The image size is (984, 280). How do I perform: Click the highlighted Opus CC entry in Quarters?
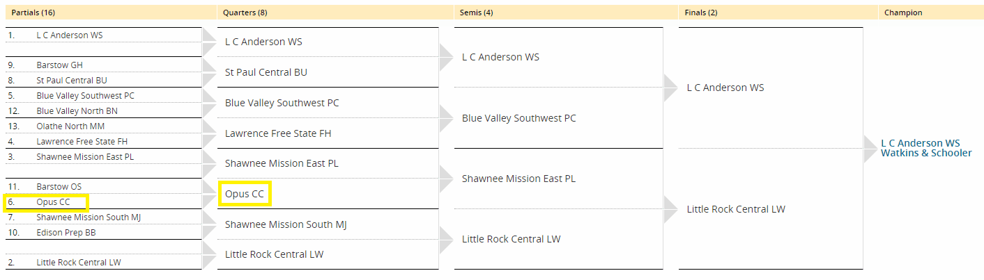click(x=245, y=194)
